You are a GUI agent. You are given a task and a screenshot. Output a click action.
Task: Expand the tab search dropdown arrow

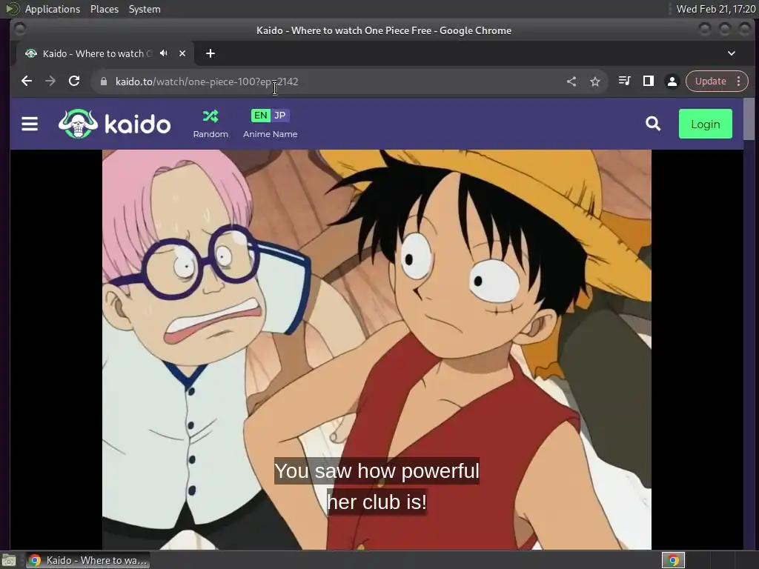pos(732,53)
